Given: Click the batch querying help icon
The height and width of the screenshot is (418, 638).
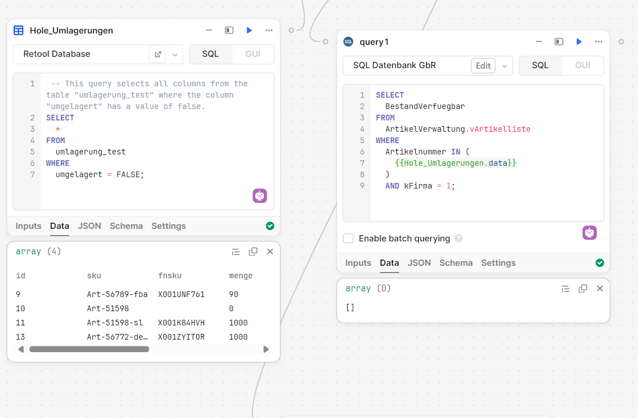Looking at the screenshot, I should [x=458, y=239].
